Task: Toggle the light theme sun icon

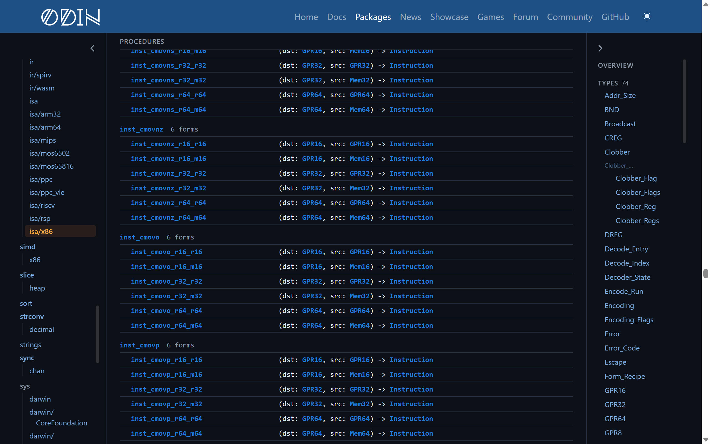Action: pos(647,16)
